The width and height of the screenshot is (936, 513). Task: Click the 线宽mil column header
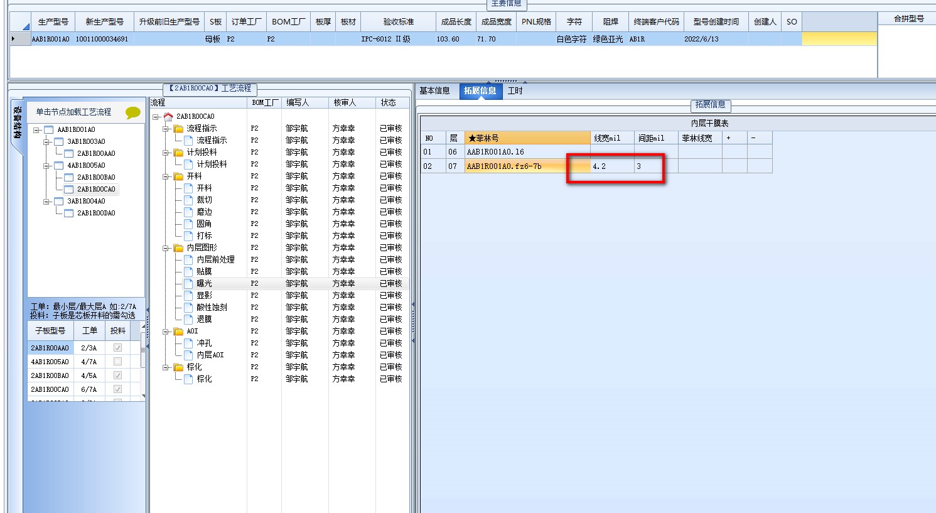(x=613, y=138)
